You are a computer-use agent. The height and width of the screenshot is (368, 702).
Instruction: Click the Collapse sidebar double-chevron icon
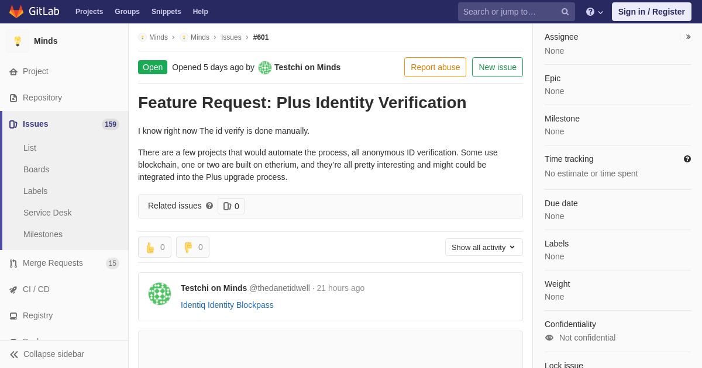click(x=14, y=355)
